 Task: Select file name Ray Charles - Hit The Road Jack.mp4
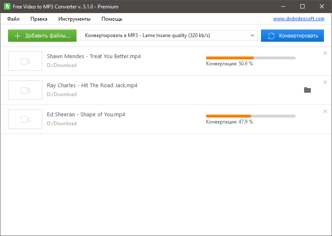click(x=92, y=86)
